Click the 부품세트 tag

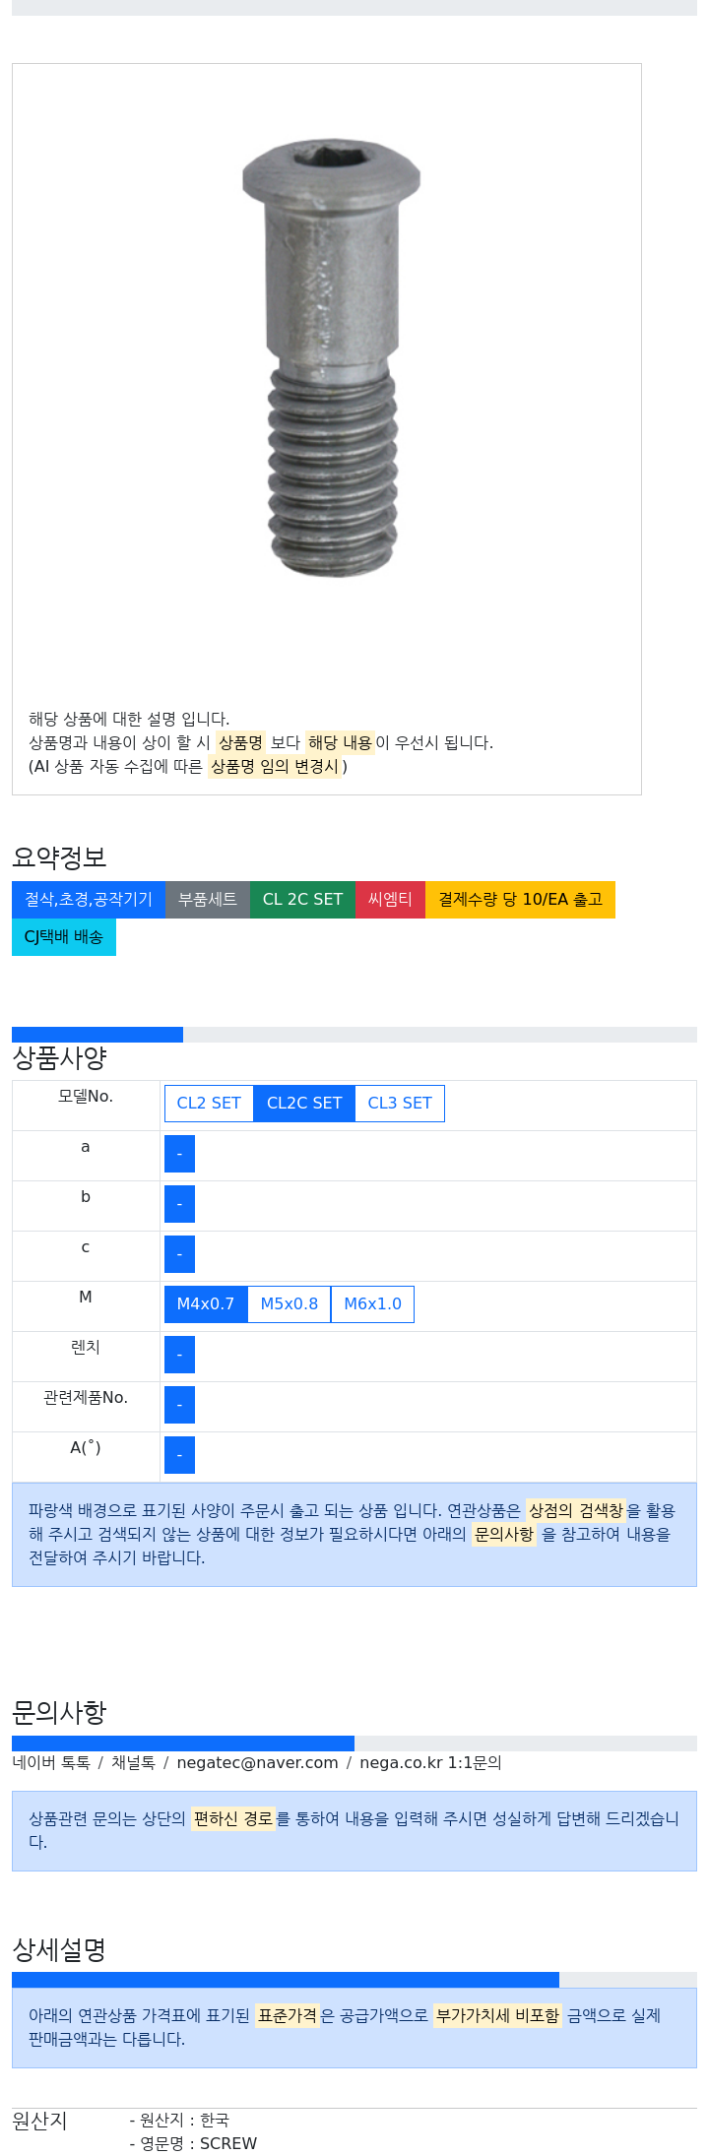(208, 899)
